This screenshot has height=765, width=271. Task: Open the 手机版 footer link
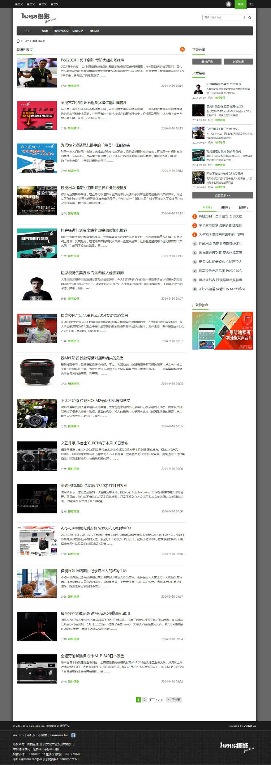(31, 735)
